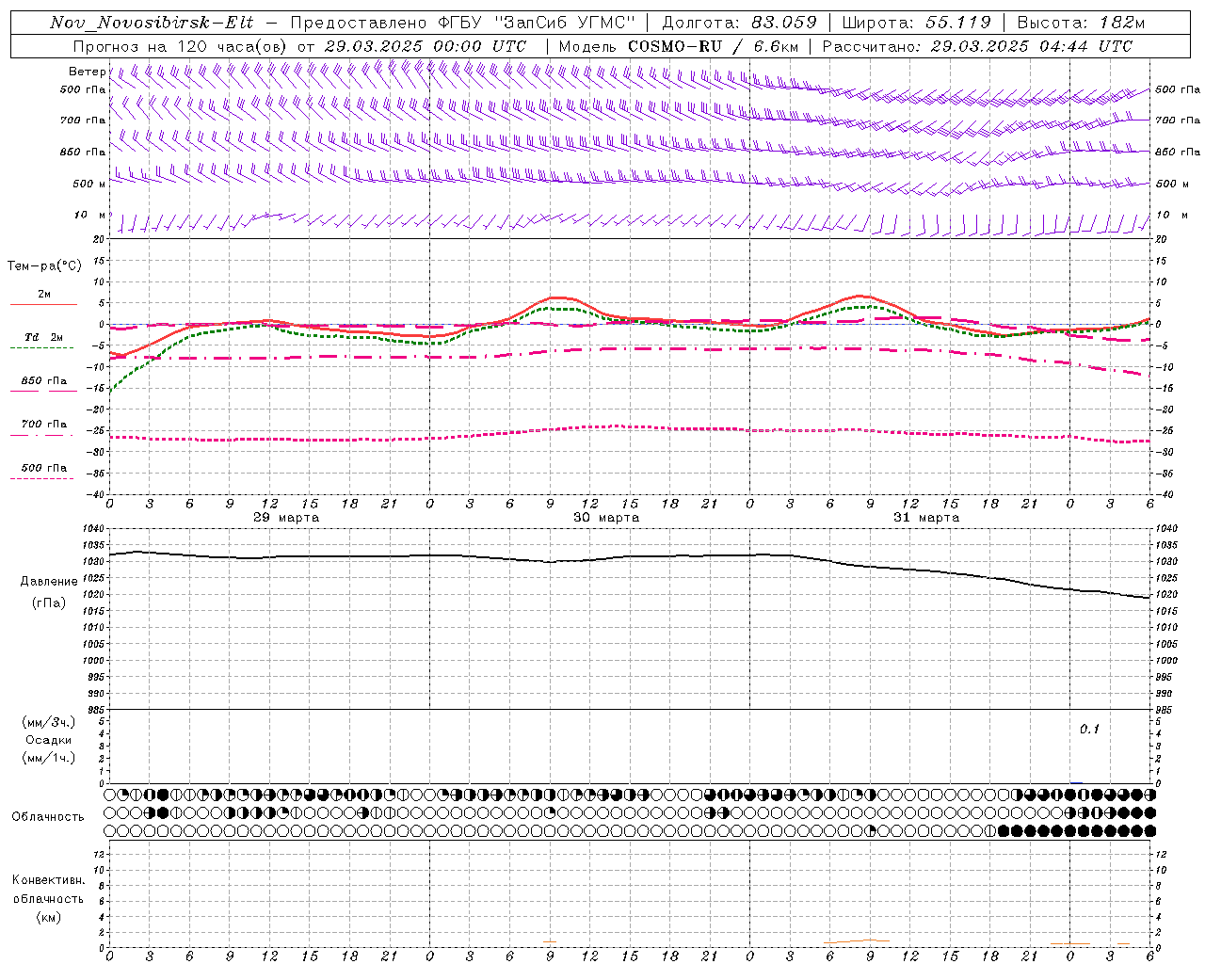Click the dotted pink 500 гПа temperature legend line
This screenshot has width=1205, height=964.
pos(41,478)
